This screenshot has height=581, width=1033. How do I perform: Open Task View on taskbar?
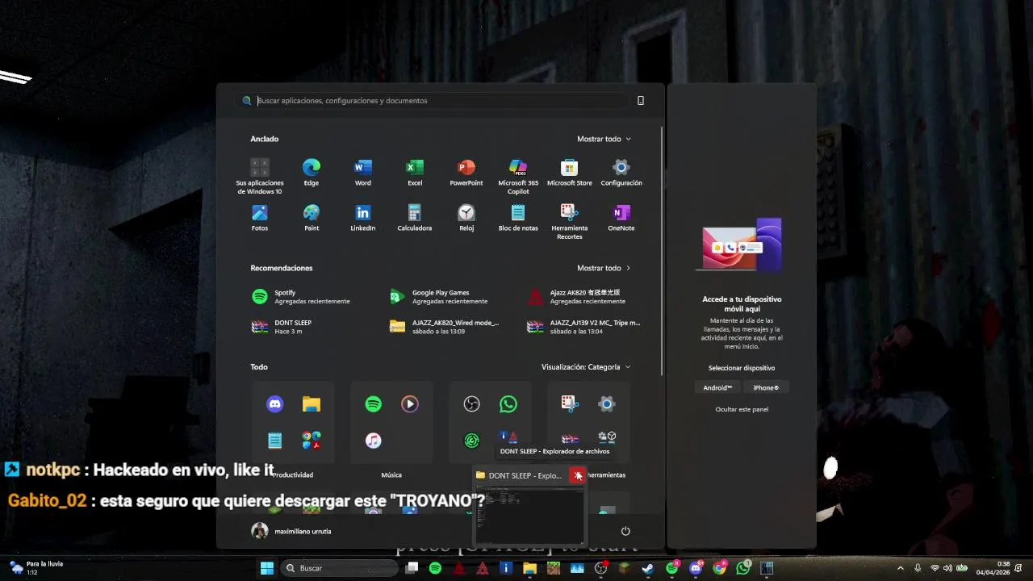412,568
